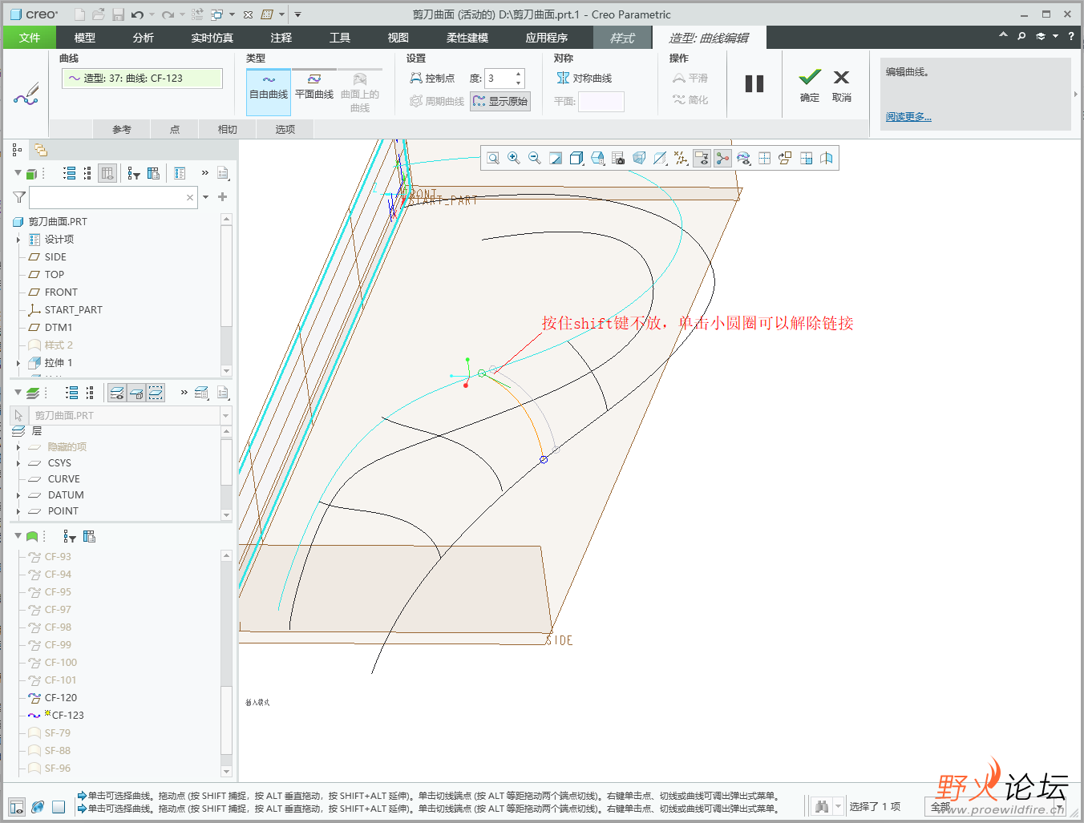Collapse the style tree panel arrow
1084x823 pixels.
point(18,535)
